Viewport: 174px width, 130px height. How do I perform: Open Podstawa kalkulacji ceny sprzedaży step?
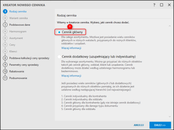(x=29, y=58)
